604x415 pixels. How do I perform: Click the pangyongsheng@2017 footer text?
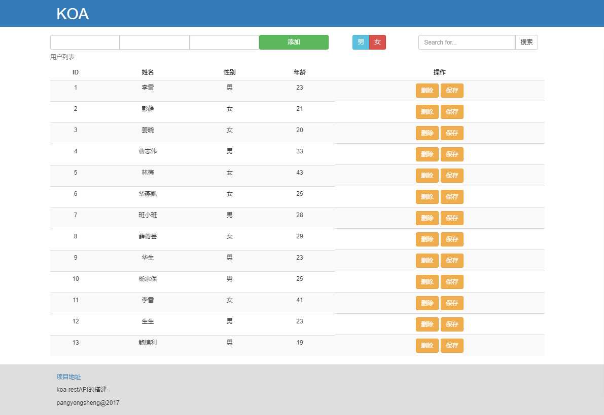(88, 403)
